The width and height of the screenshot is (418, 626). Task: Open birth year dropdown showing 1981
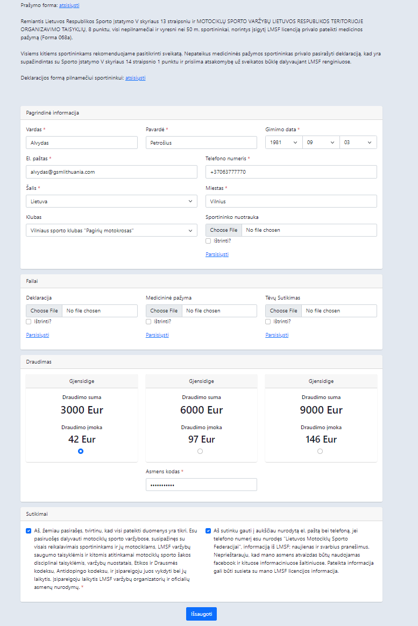284,143
